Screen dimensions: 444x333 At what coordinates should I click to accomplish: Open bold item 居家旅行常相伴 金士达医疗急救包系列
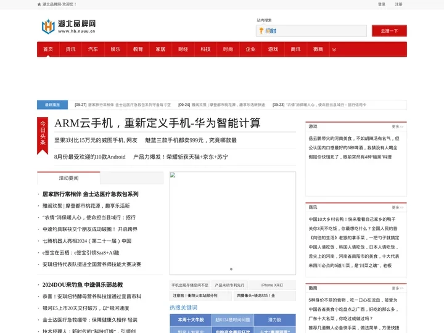(90, 194)
